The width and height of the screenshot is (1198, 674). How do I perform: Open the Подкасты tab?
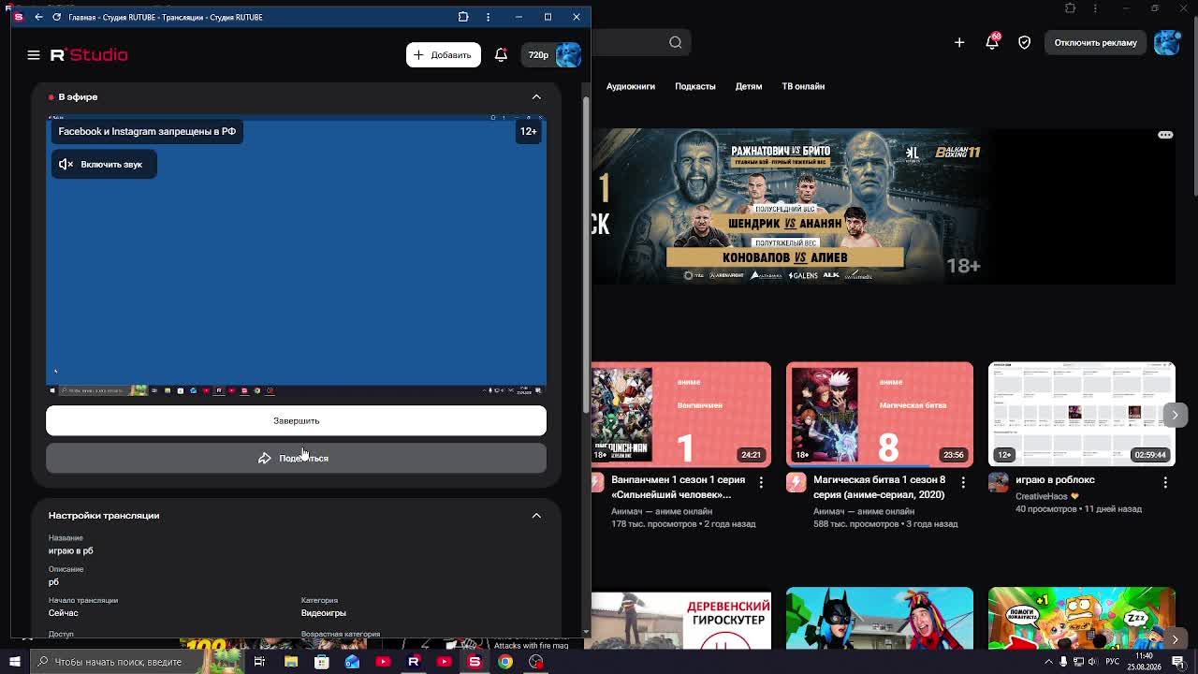tap(695, 86)
